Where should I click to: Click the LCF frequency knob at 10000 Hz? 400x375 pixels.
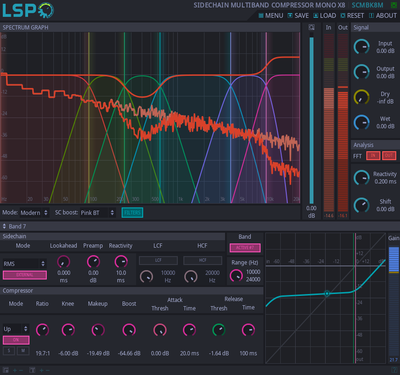tap(146, 277)
